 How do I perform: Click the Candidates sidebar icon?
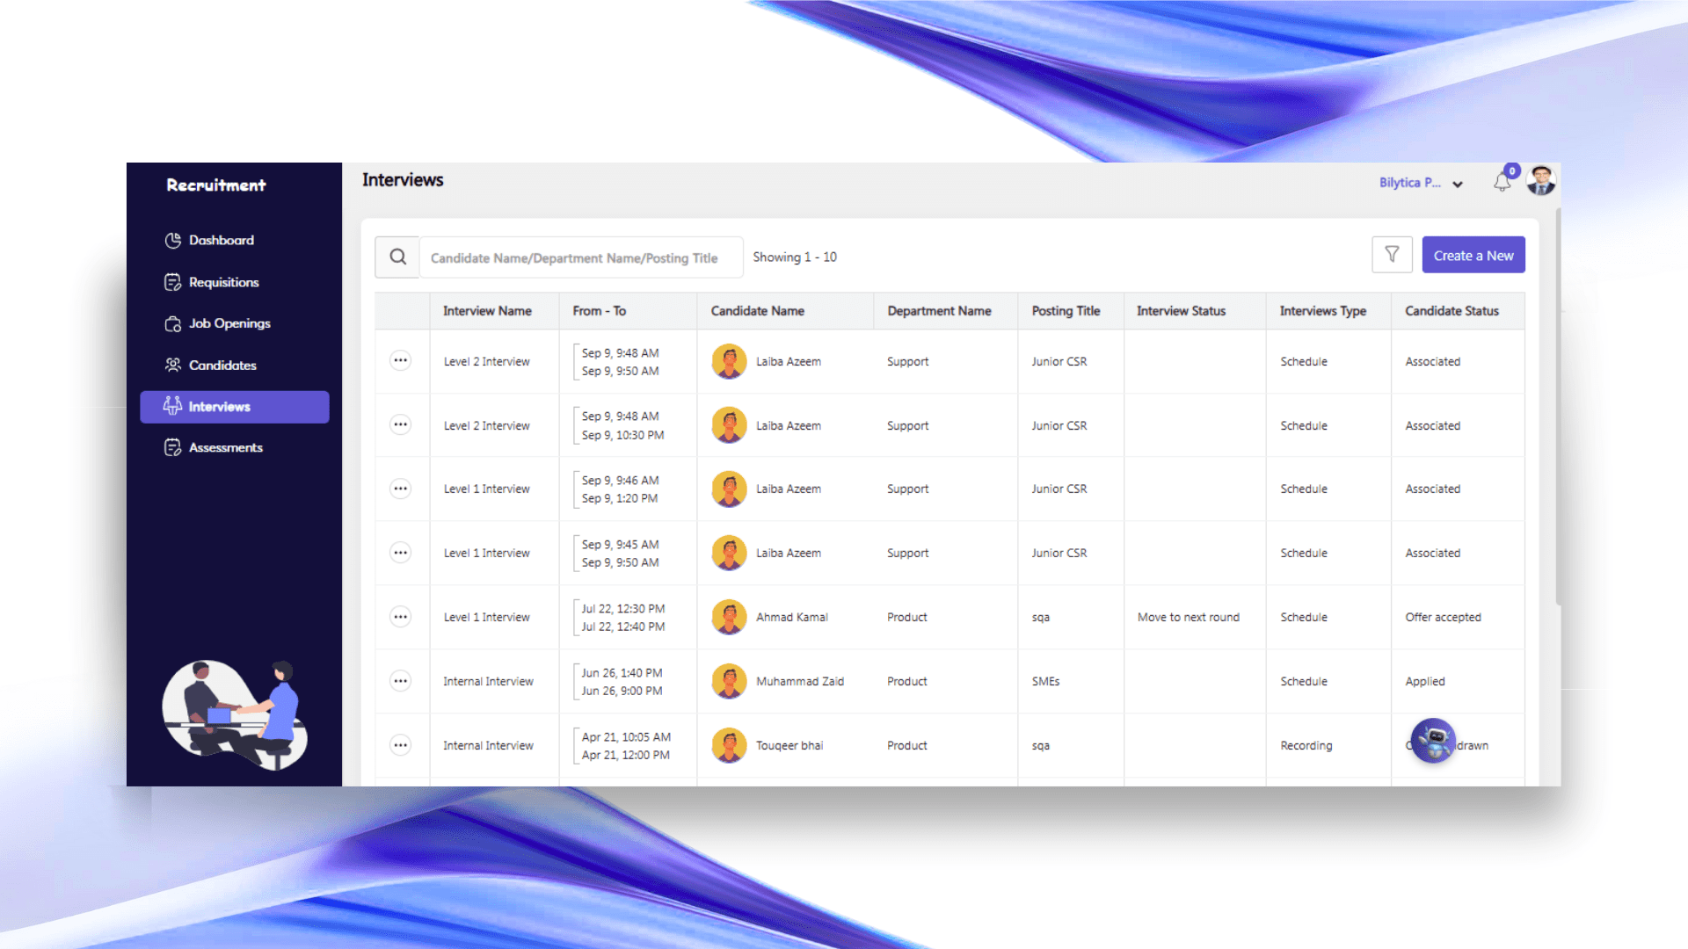pos(173,365)
